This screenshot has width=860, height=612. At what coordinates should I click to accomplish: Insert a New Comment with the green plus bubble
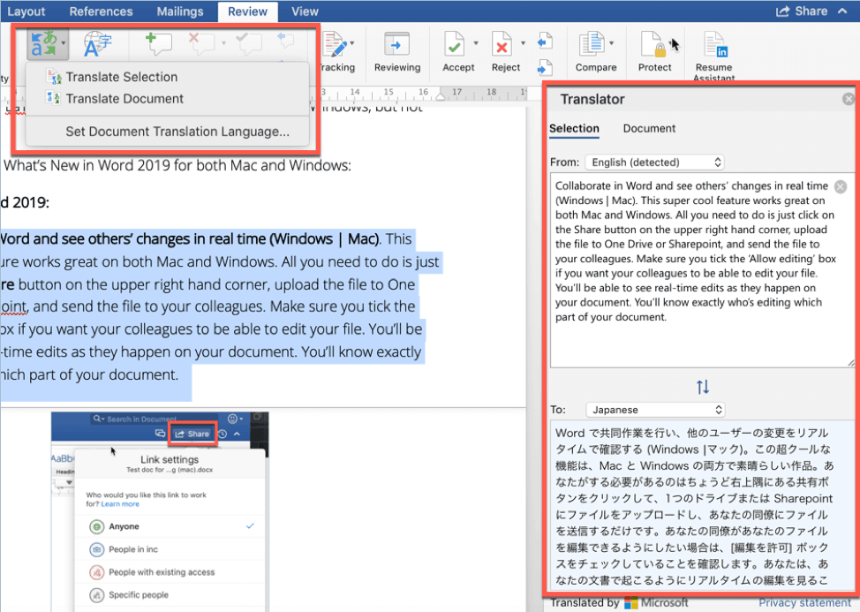point(158,43)
